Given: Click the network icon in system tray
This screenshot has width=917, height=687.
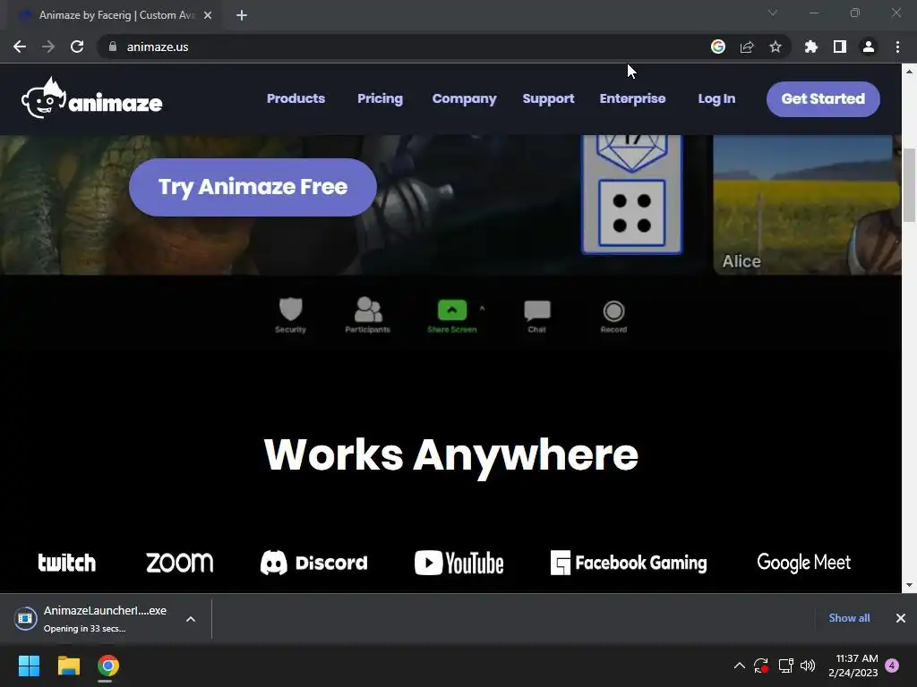Looking at the screenshot, I should [x=785, y=666].
